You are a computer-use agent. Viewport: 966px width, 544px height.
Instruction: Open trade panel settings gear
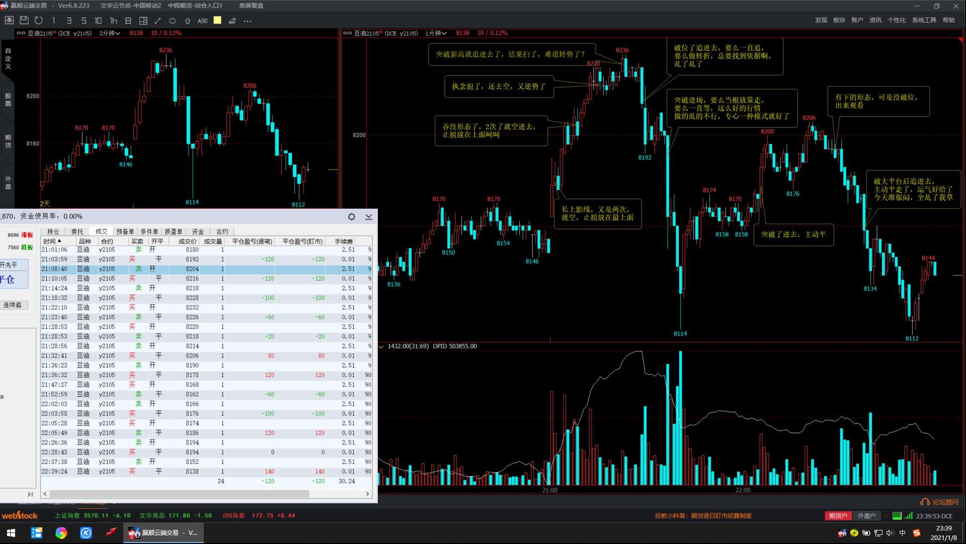pyautogui.click(x=352, y=217)
